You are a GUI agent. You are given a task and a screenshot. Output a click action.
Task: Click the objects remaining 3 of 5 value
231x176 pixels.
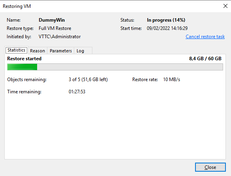click(88, 80)
